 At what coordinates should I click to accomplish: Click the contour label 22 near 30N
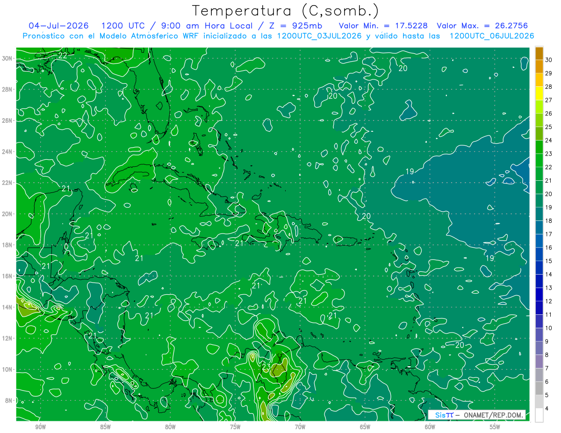[x=63, y=55]
